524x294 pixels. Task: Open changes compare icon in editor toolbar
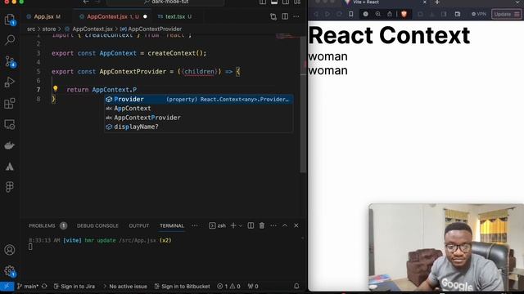(x=273, y=16)
